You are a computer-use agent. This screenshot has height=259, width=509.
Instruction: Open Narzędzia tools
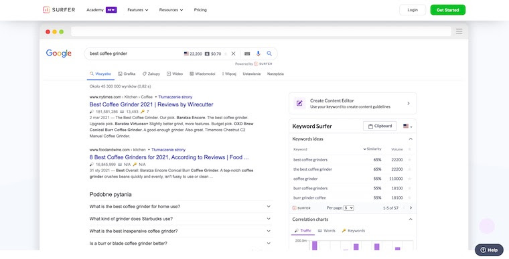click(x=275, y=74)
